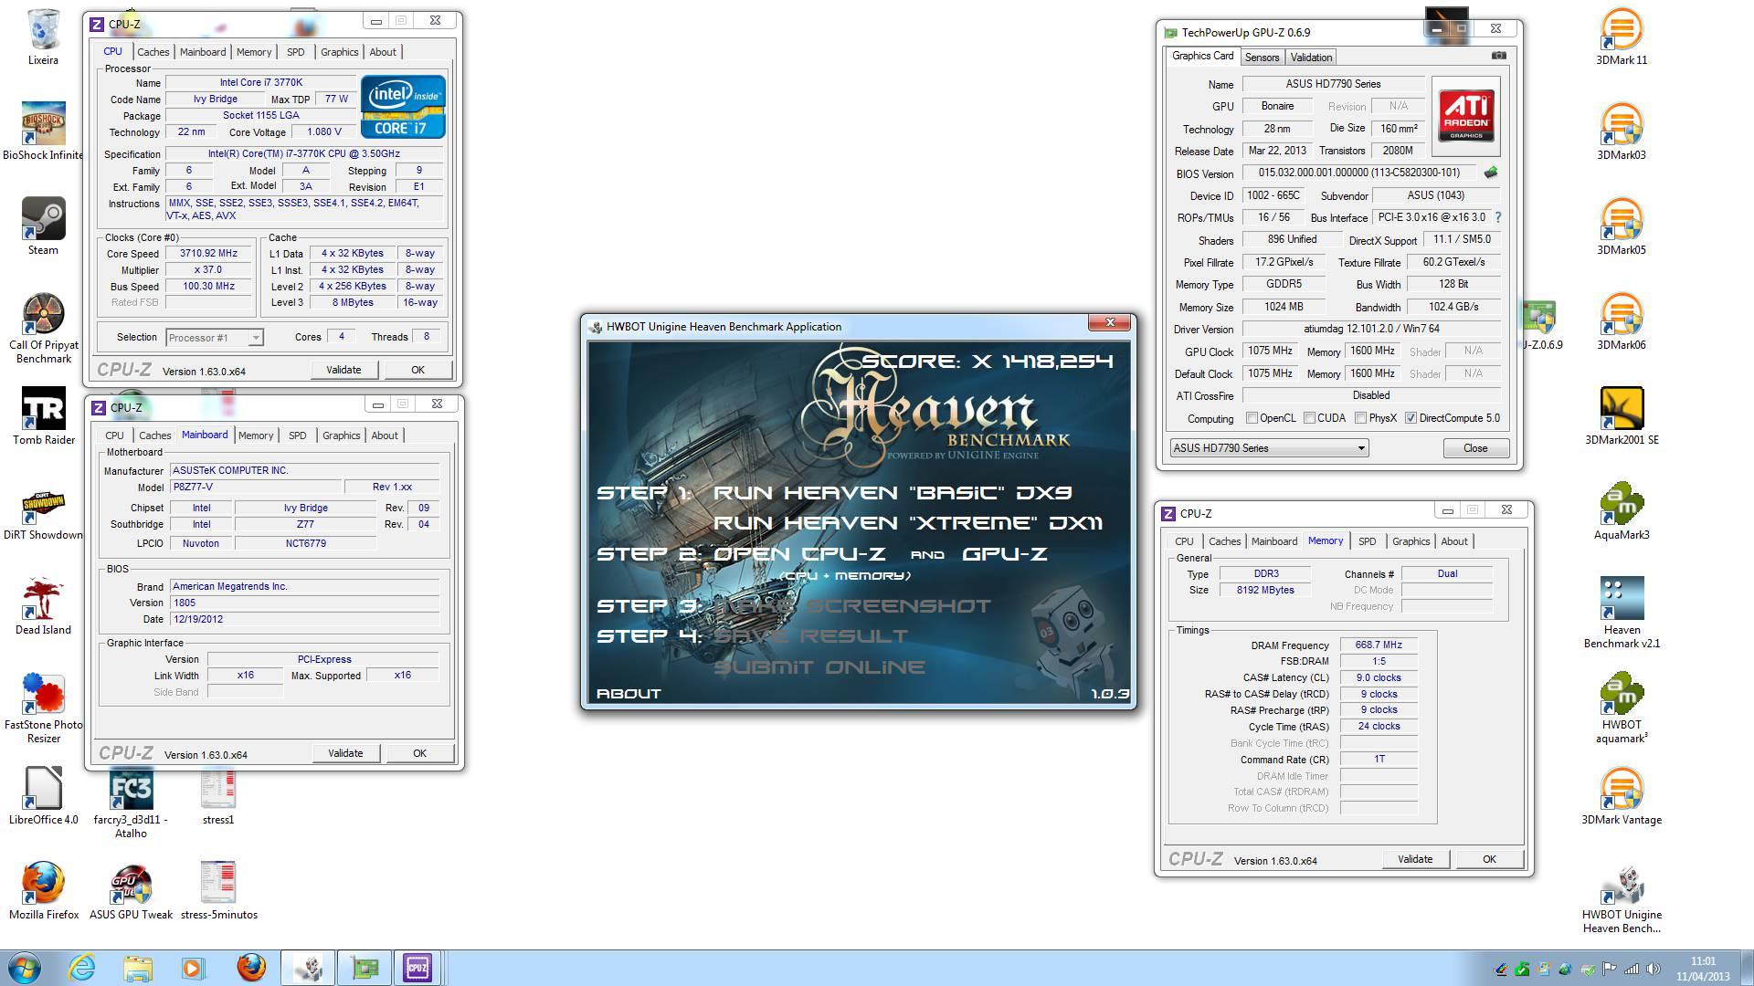This screenshot has height=986, width=1754.
Task: Open HWBOT Unigine Heaven Bench desktop icon
Action: click(x=1622, y=899)
